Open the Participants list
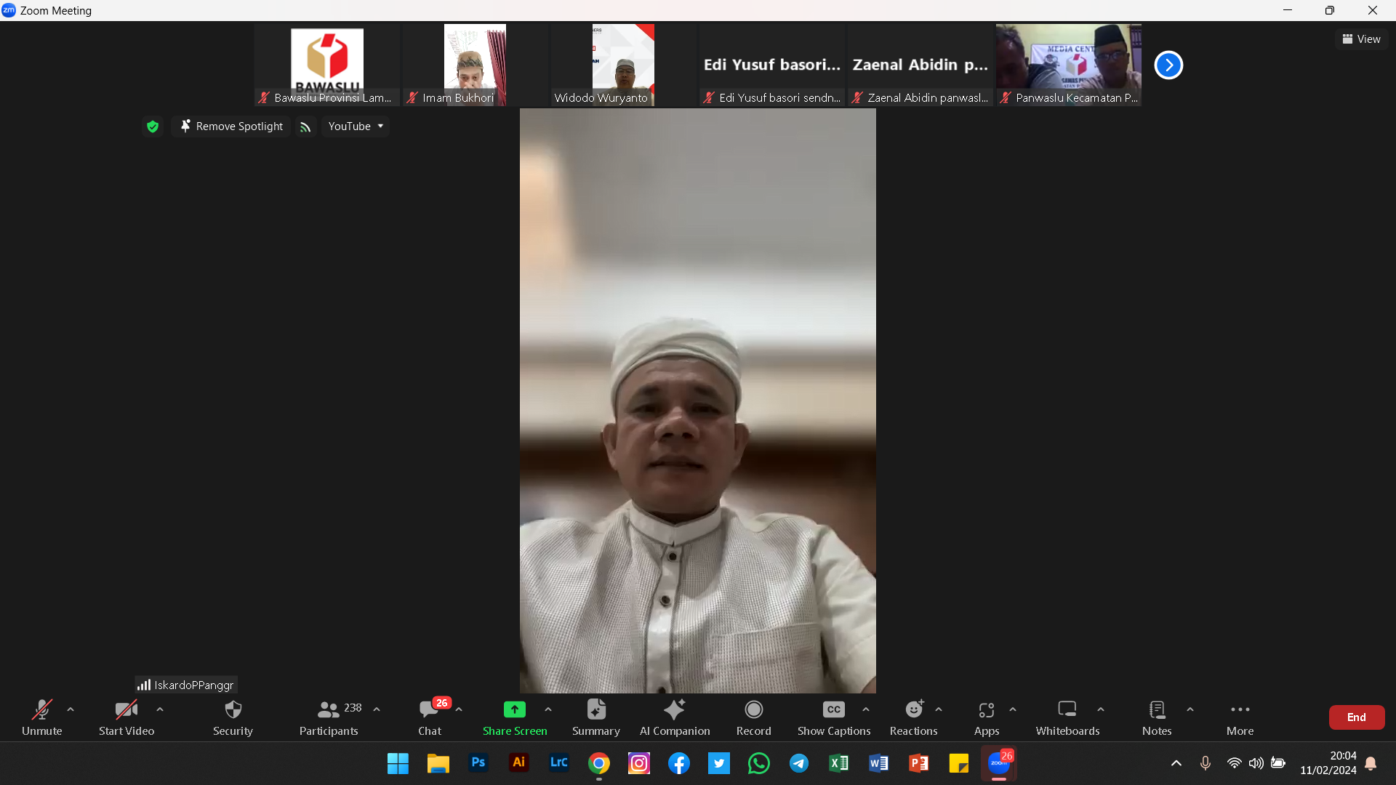This screenshot has height=785, width=1396. (x=328, y=717)
